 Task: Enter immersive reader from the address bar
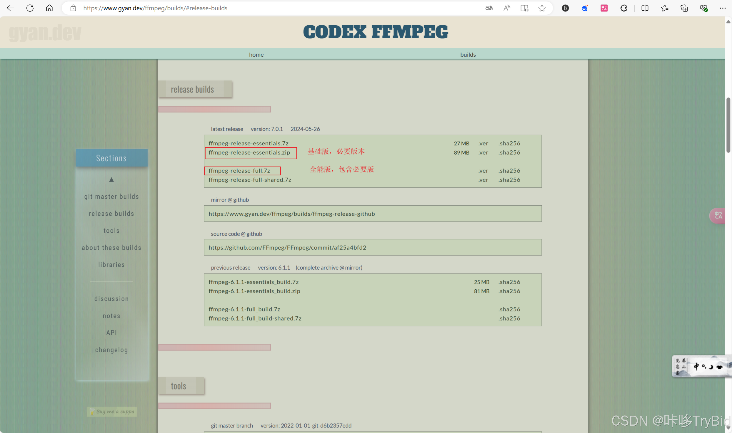point(524,8)
